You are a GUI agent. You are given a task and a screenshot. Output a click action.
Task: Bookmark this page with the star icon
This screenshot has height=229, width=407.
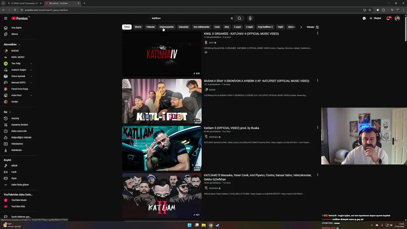click(370, 10)
